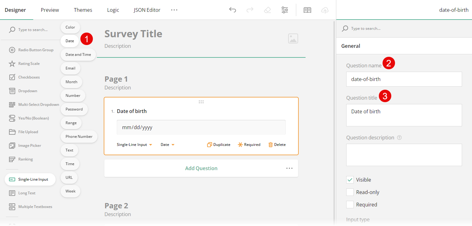Screen dimensions: 472x226
Task: Open the Single-Line Input type dropdown
Action: [134, 144]
